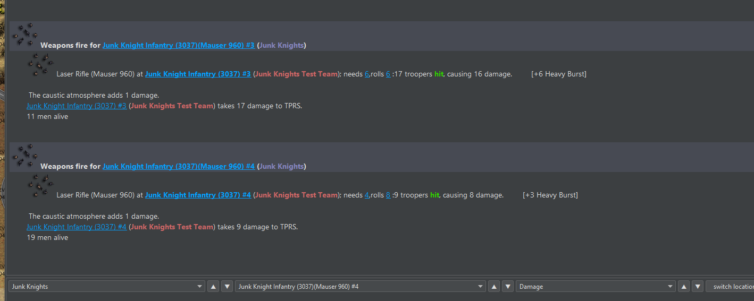This screenshot has height=301, width=754.
Task: Open the Damage keyword dropdown
Action: coord(596,287)
